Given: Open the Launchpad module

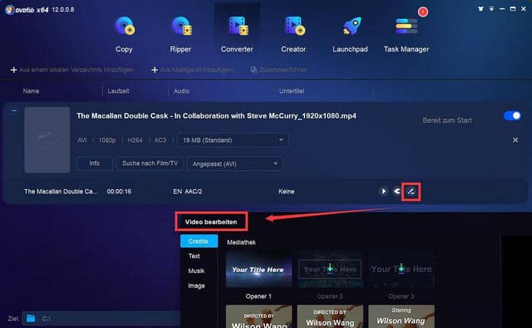Looking at the screenshot, I should pyautogui.click(x=350, y=34).
